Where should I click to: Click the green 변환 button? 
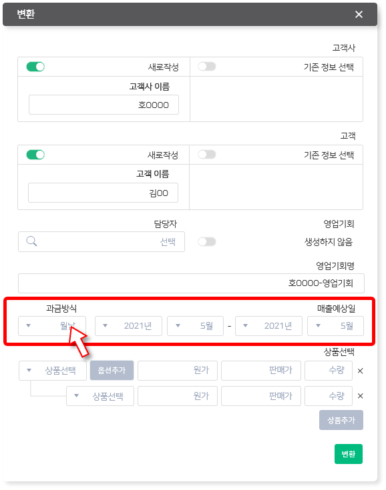tap(349, 454)
